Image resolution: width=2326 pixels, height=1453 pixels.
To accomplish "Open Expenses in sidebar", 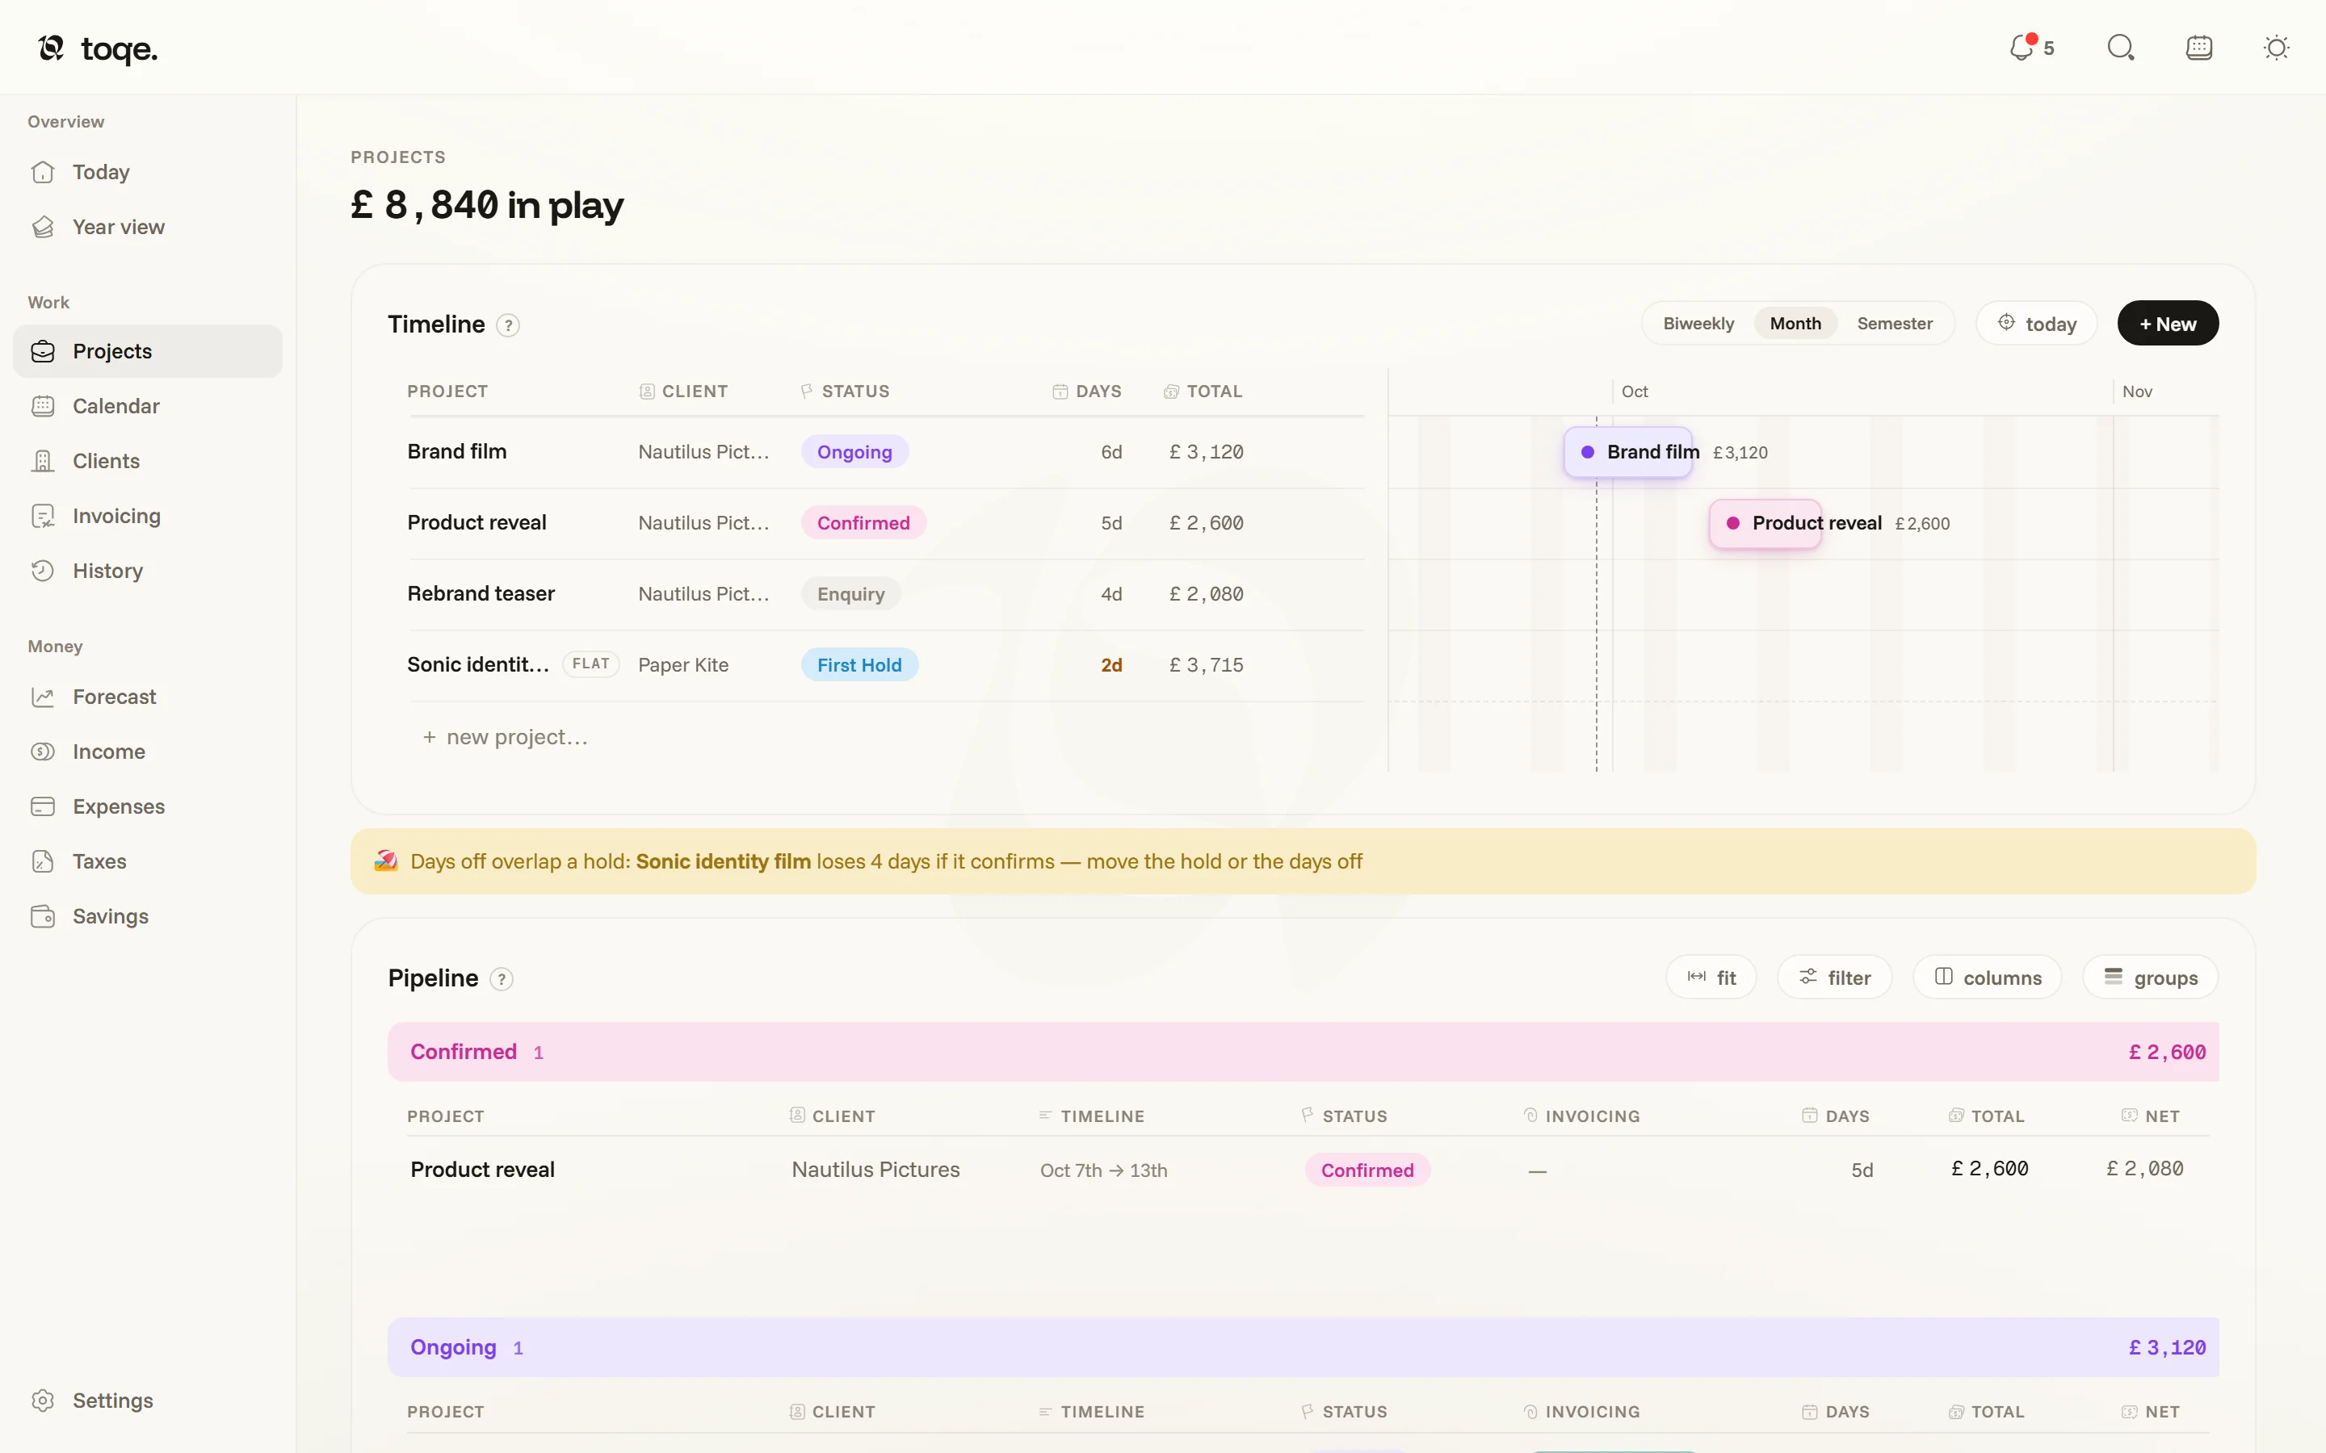I will pyautogui.click(x=147, y=806).
